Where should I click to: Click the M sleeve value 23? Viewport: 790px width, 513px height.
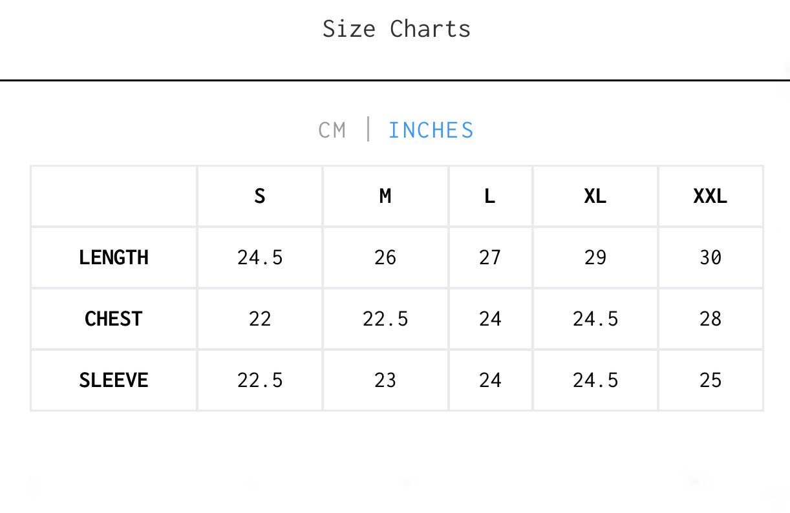[385, 380]
